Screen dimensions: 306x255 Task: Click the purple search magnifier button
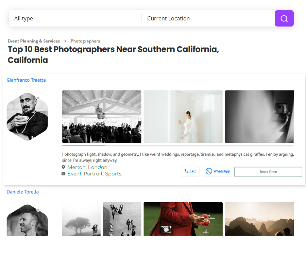coord(284,18)
